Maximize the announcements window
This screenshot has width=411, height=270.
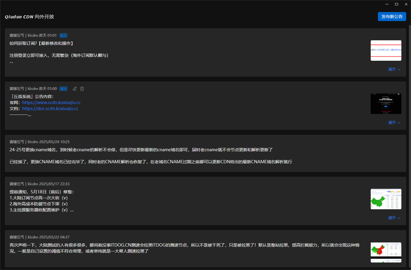tap(397, 4)
